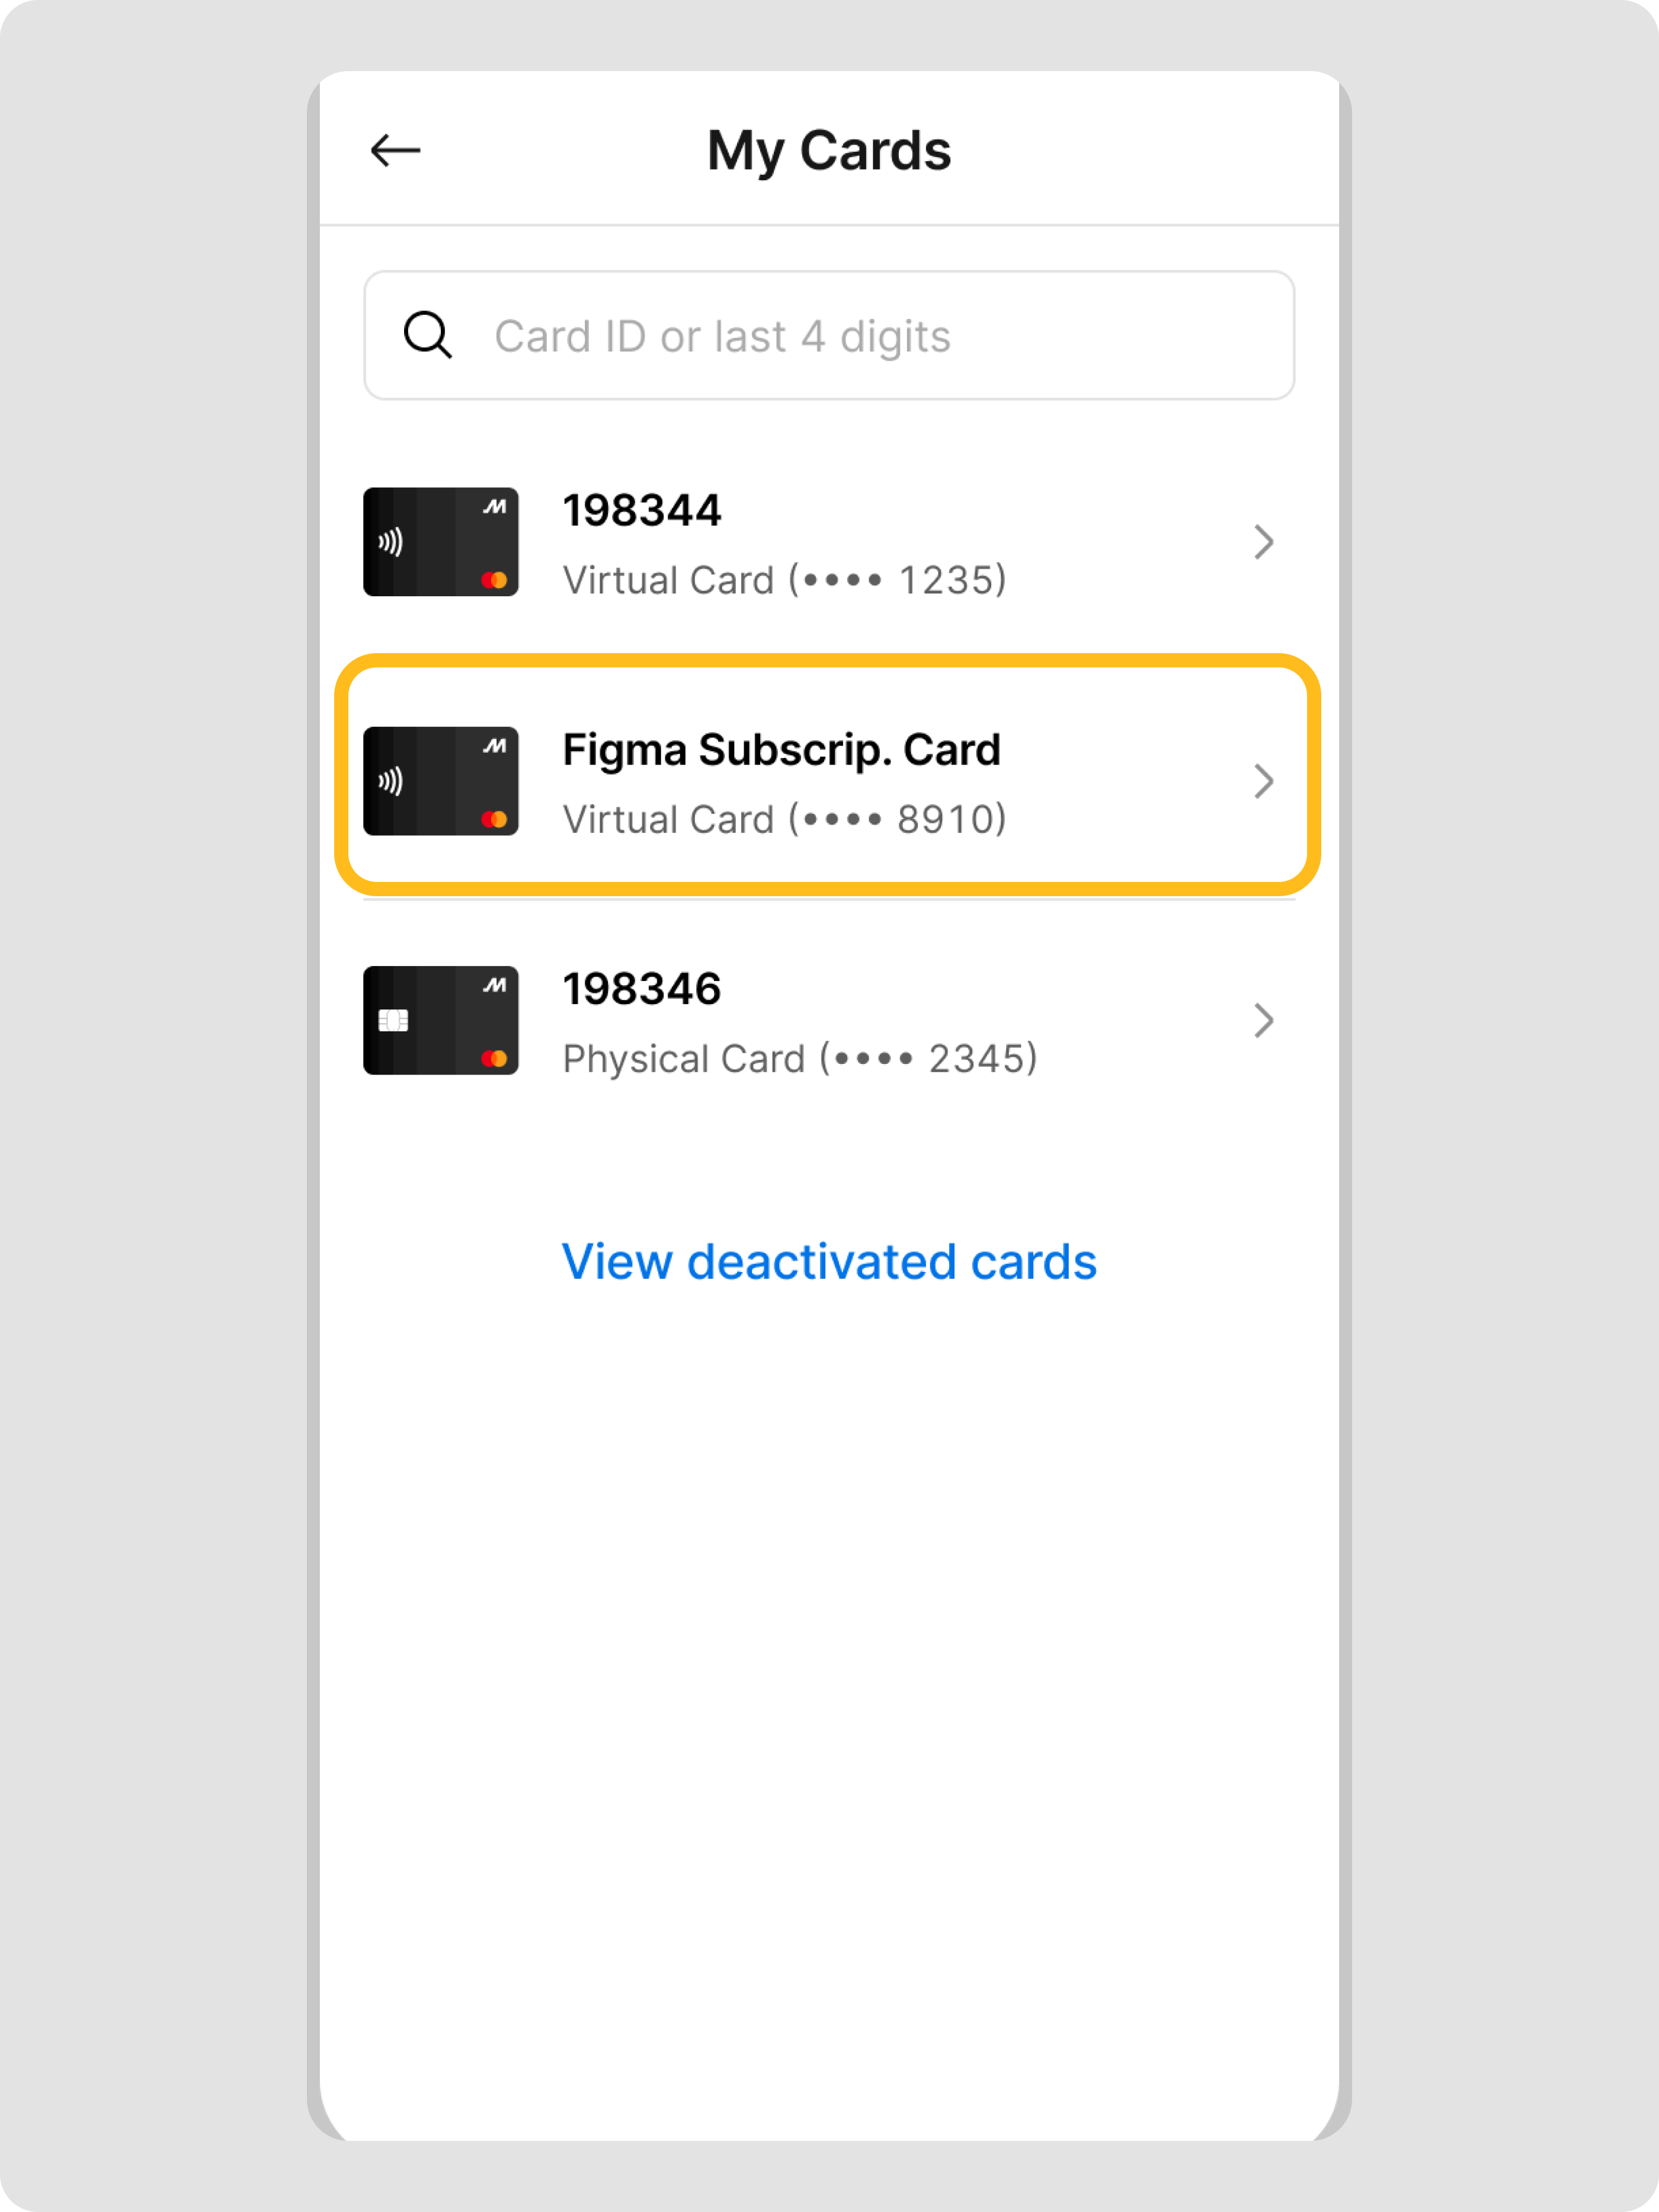Click the Figma Subscrip. Card thumbnail
Viewport: 1659px width, 2212px height.
pos(441,781)
